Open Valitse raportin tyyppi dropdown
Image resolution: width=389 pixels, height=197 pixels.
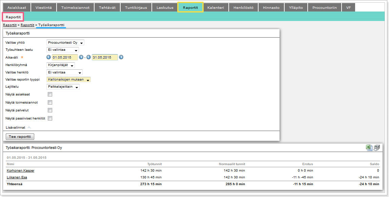(68, 80)
